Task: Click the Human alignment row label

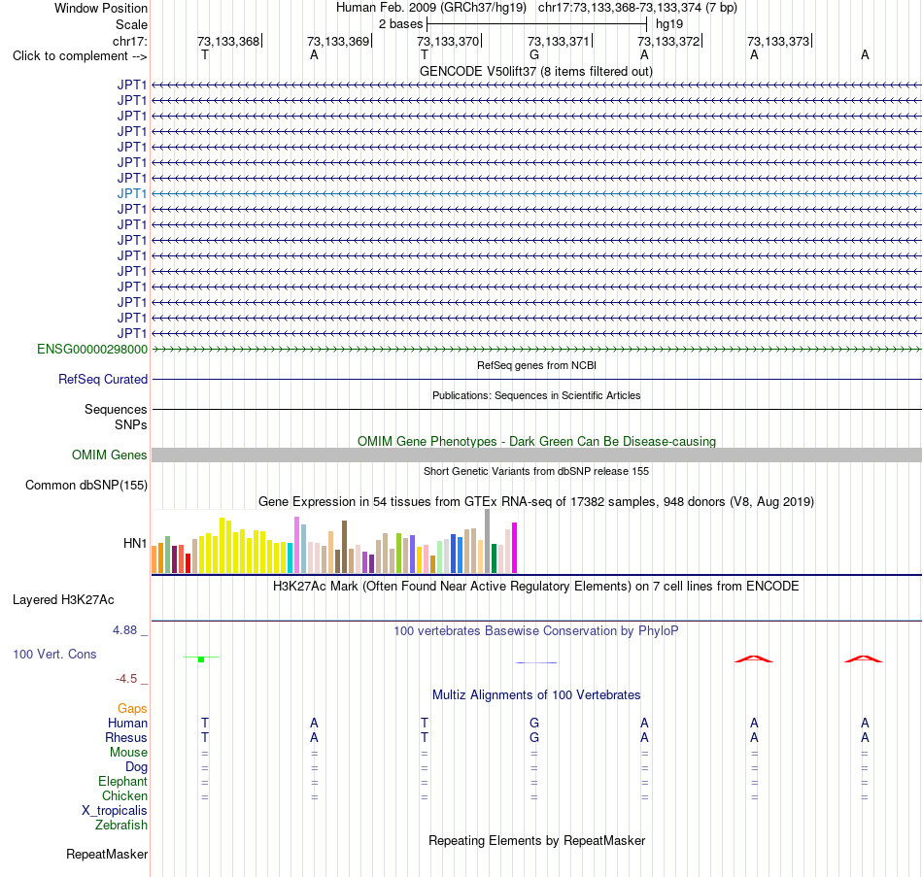Action: (127, 724)
